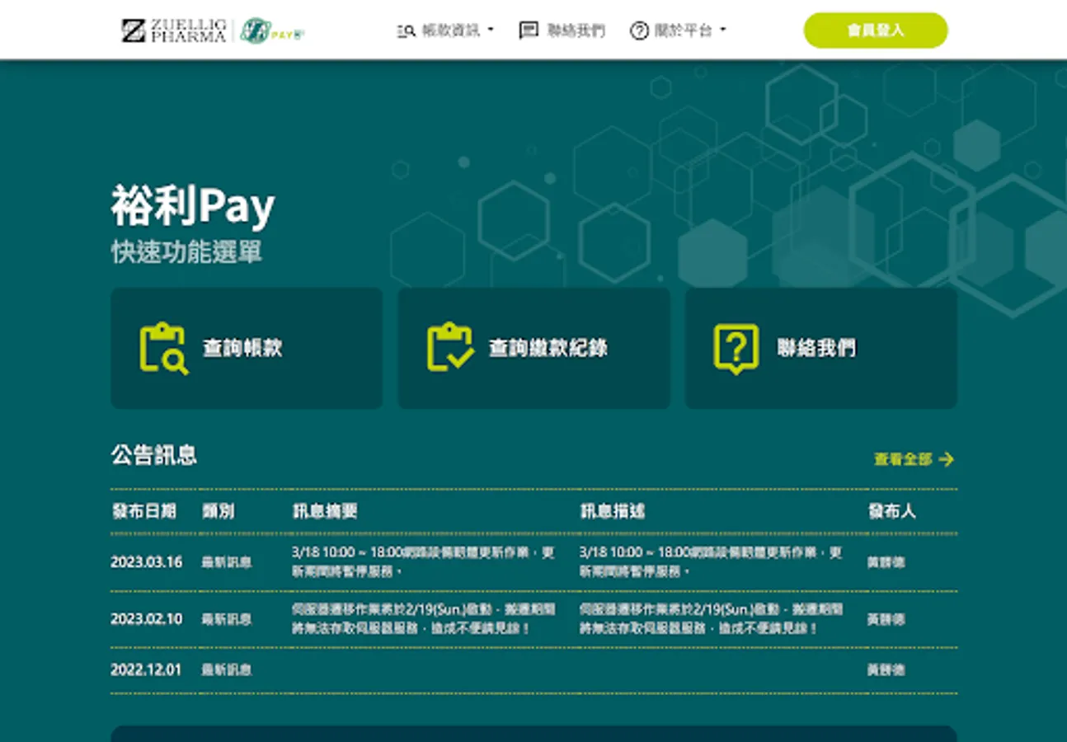Click the 會員登入 button
This screenshot has width=1067, height=742.
click(x=876, y=31)
